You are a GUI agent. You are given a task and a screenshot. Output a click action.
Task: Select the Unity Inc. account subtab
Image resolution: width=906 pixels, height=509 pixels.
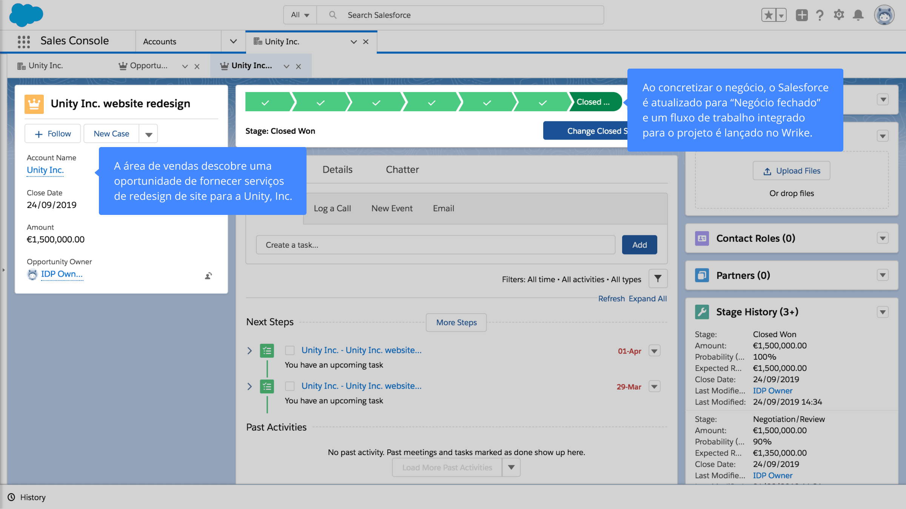(40, 66)
